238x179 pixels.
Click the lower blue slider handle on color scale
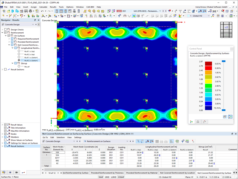pyautogui.click(x=224, y=110)
